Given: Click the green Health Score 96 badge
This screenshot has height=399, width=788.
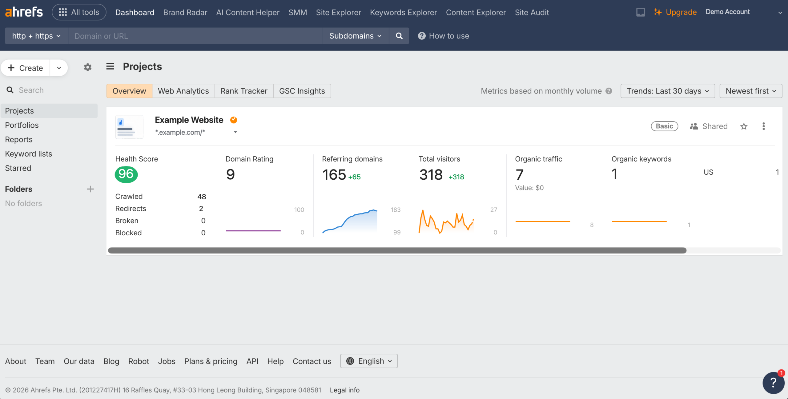Looking at the screenshot, I should (126, 174).
